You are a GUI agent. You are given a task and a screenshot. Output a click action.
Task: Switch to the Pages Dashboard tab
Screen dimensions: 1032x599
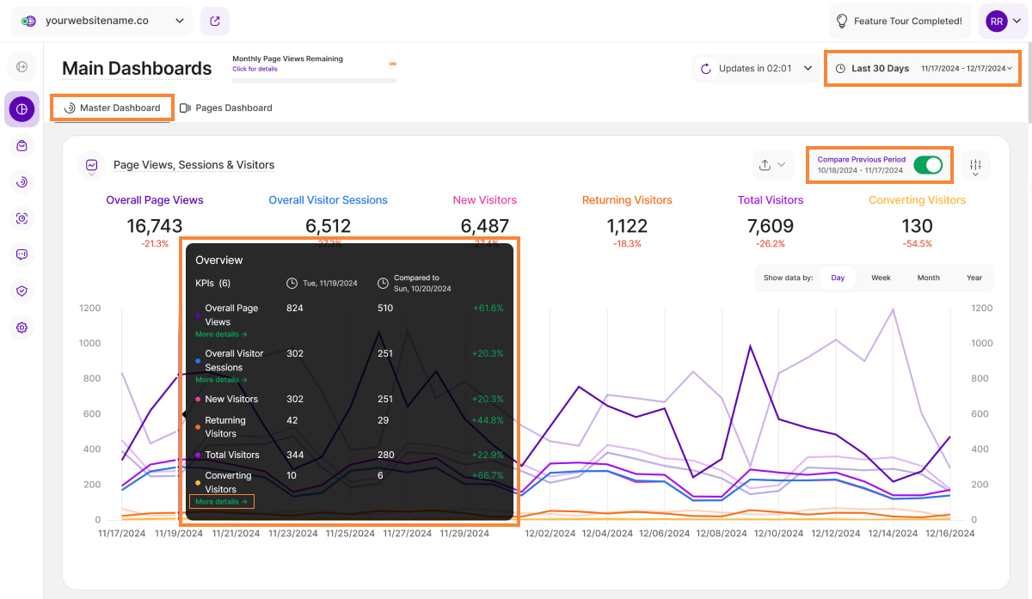click(x=225, y=108)
